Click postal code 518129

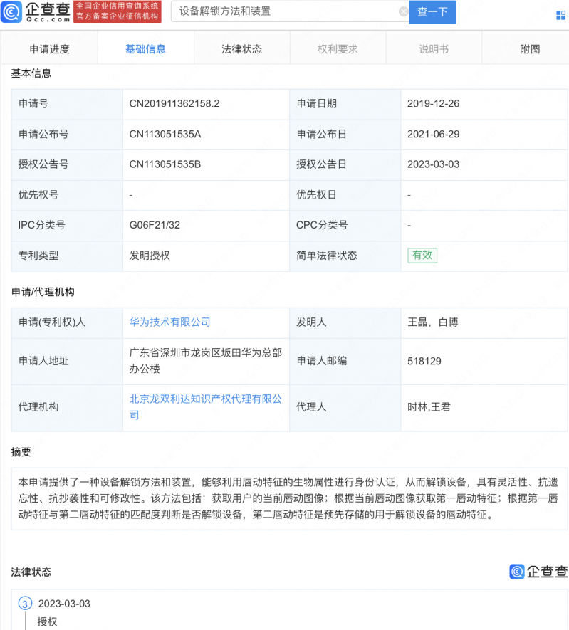[424, 361]
